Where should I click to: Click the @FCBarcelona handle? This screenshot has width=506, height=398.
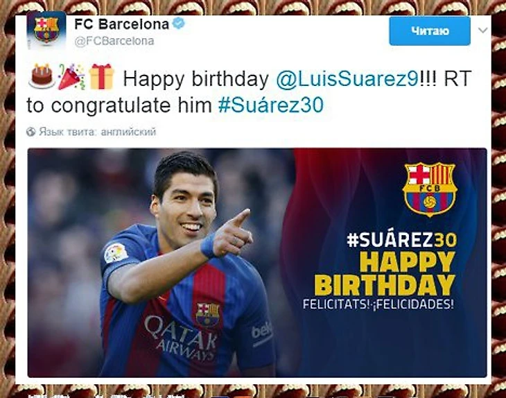click(114, 41)
